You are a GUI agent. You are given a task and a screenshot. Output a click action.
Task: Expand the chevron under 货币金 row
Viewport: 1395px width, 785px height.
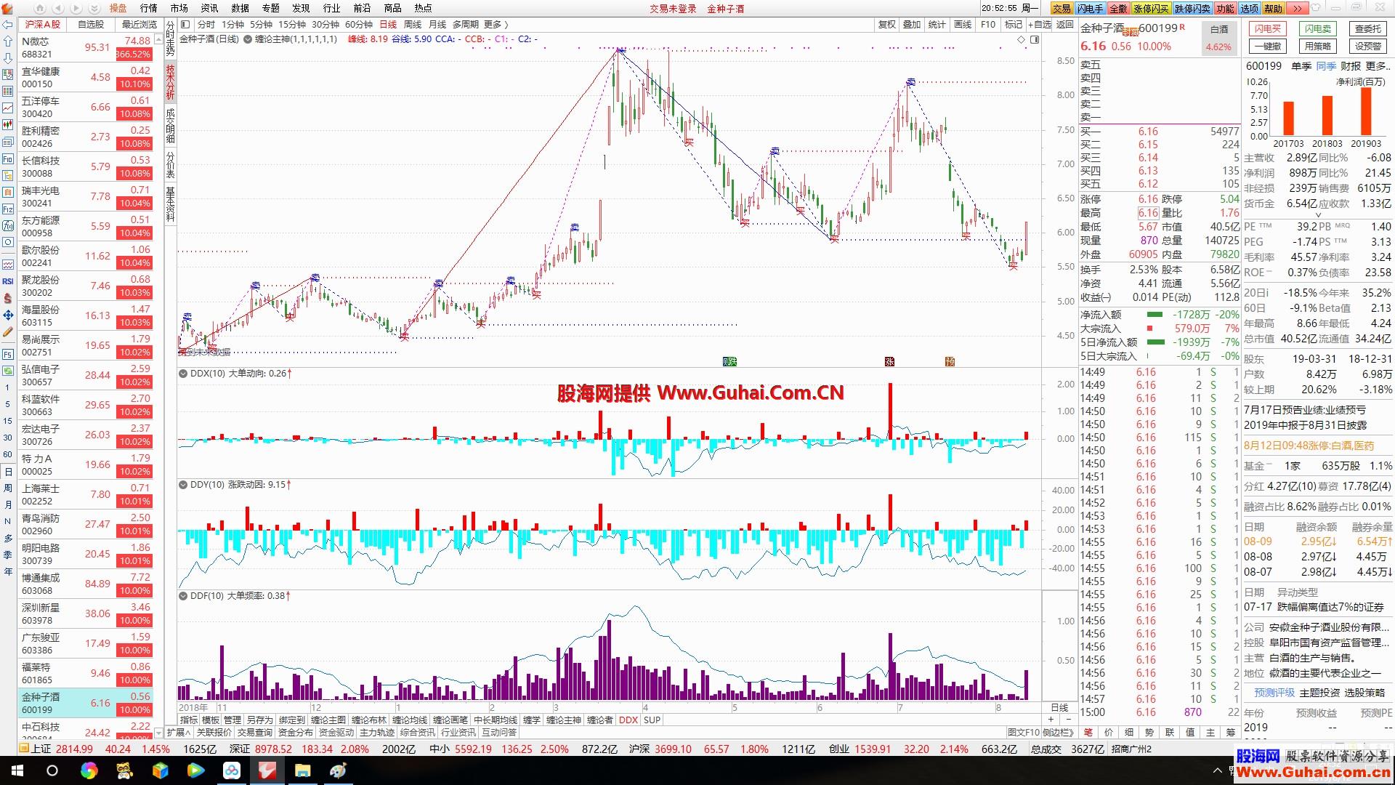(1318, 215)
